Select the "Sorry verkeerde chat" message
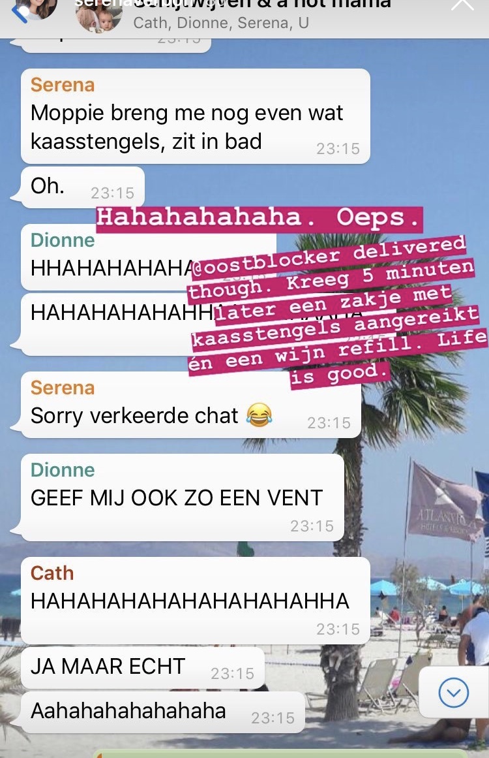The width and height of the screenshot is (489, 758). [190, 405]
